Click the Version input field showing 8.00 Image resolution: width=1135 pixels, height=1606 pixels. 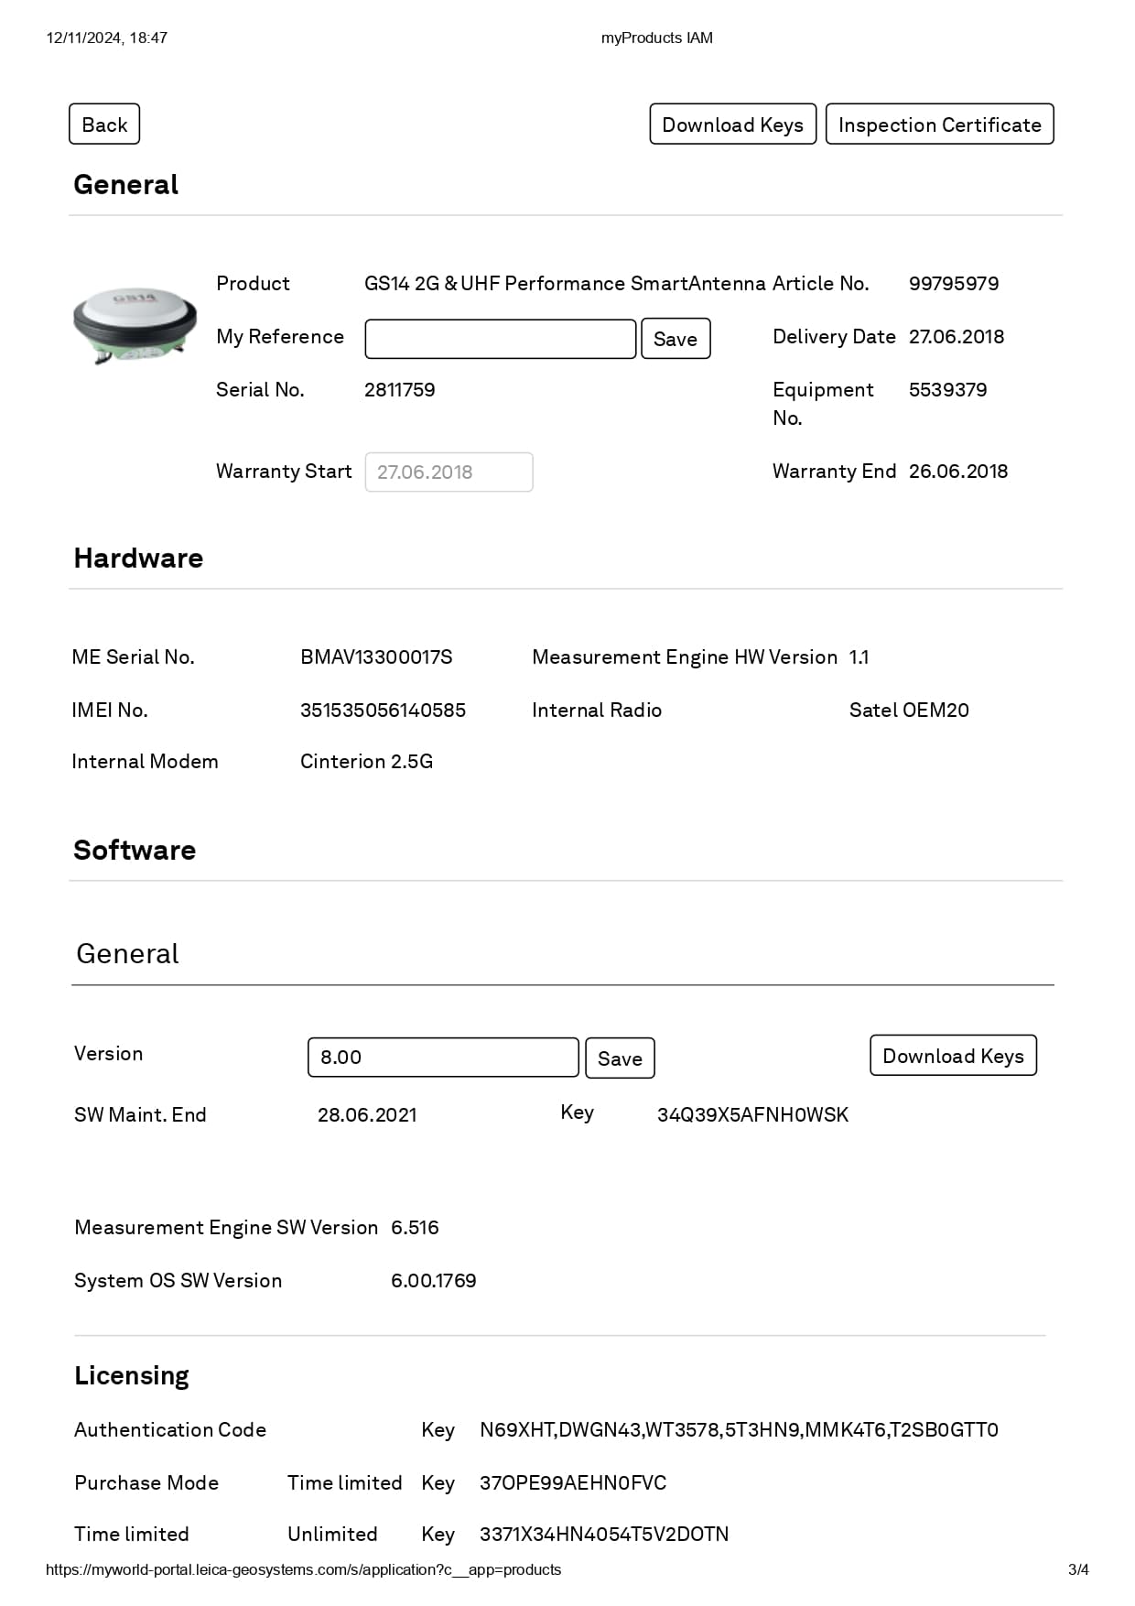(443, 1058)
